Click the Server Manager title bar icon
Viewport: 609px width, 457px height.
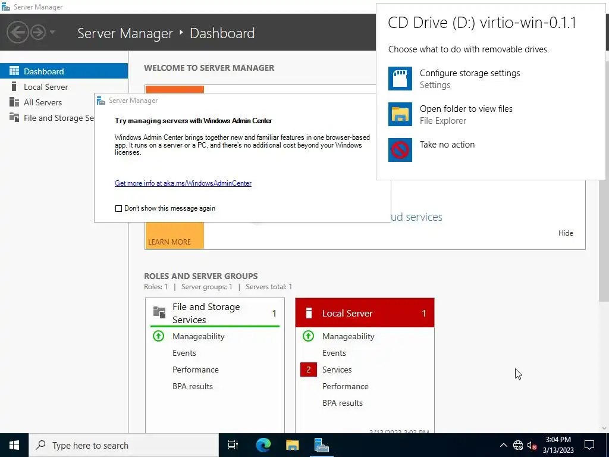point(6,7)
